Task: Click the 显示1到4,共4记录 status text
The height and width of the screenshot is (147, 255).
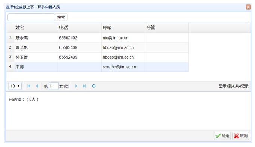Action: click(234, 86)
